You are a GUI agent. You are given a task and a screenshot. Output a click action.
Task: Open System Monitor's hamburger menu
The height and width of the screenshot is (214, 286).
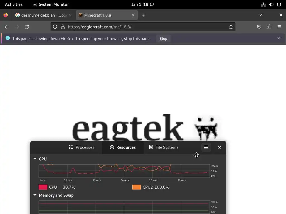206,147
